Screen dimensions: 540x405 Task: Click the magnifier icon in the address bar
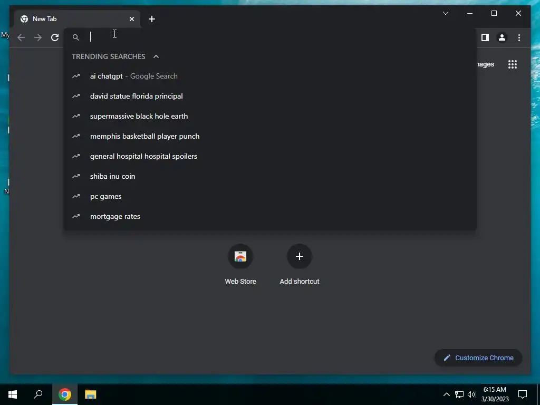[x=76, y=37]
